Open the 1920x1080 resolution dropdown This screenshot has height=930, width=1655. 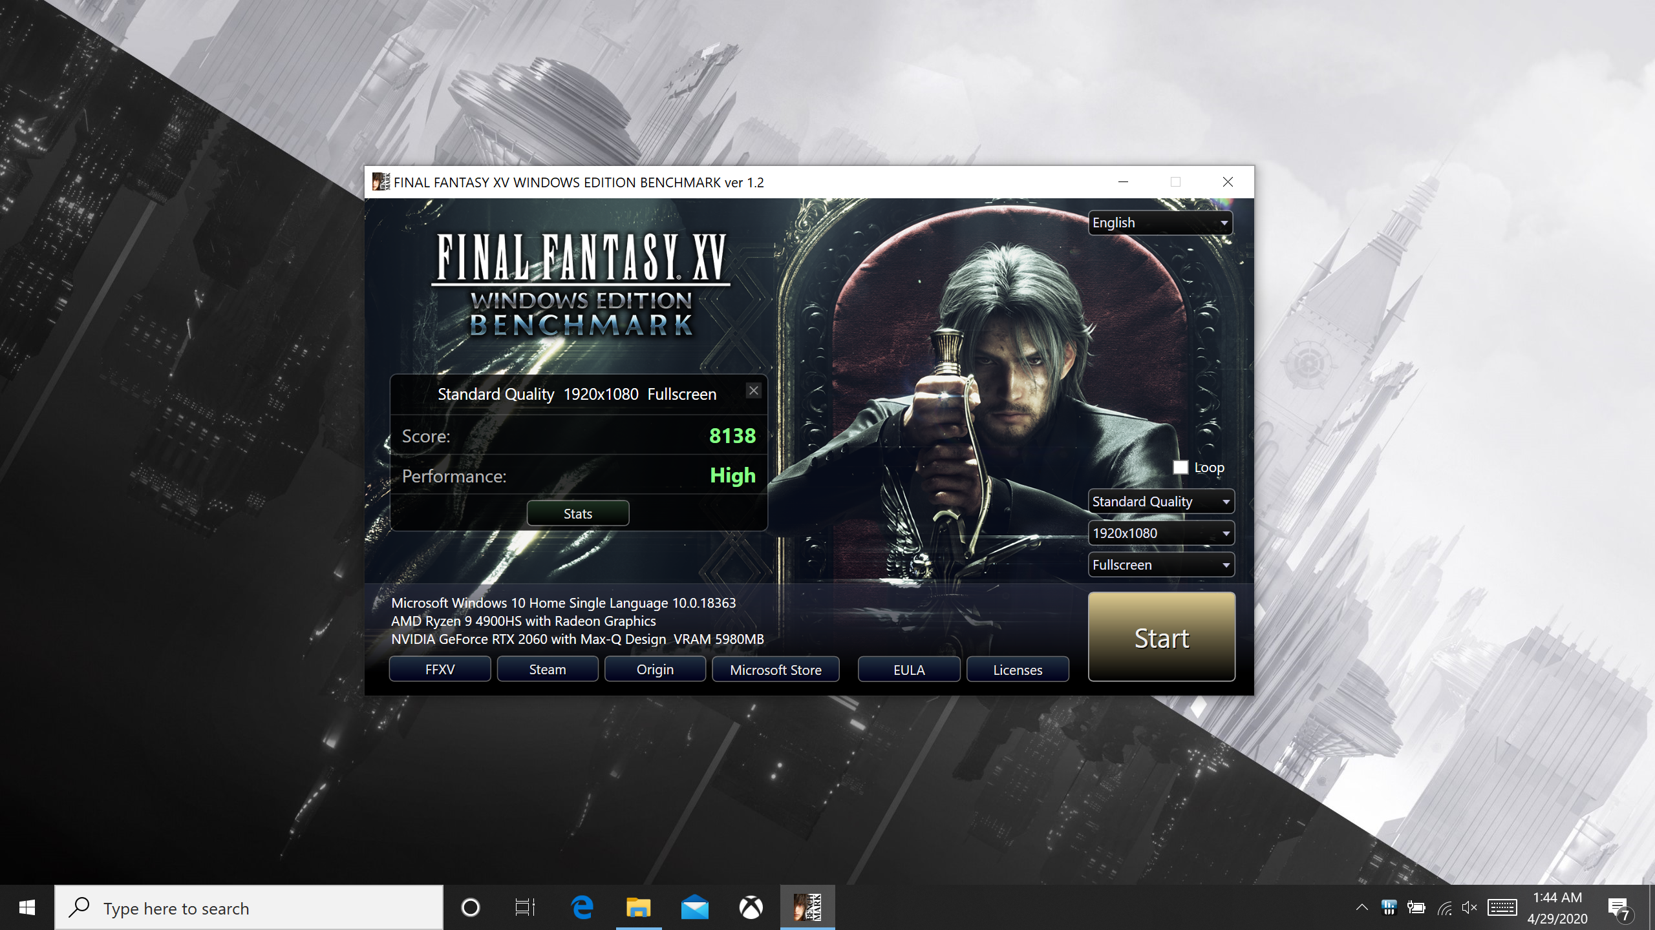coord(1161,533)
